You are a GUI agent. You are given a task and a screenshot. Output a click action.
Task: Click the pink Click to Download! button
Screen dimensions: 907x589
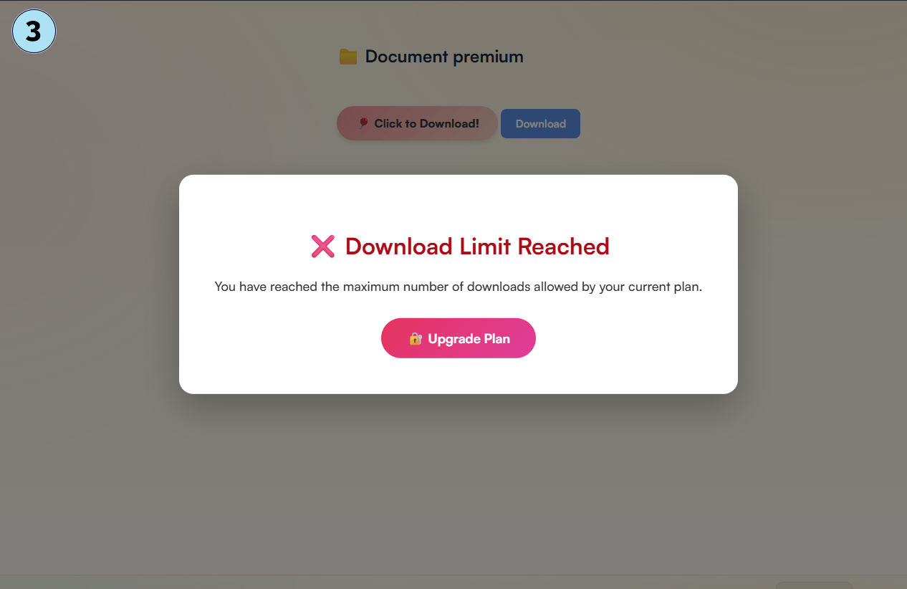pyautogui.click(x=417, y=123)
